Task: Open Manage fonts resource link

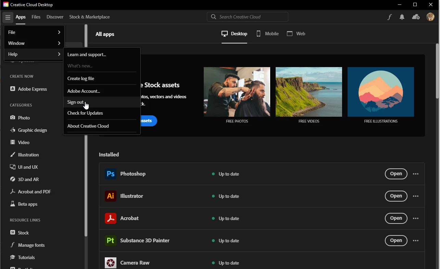Action: point(27,245)
